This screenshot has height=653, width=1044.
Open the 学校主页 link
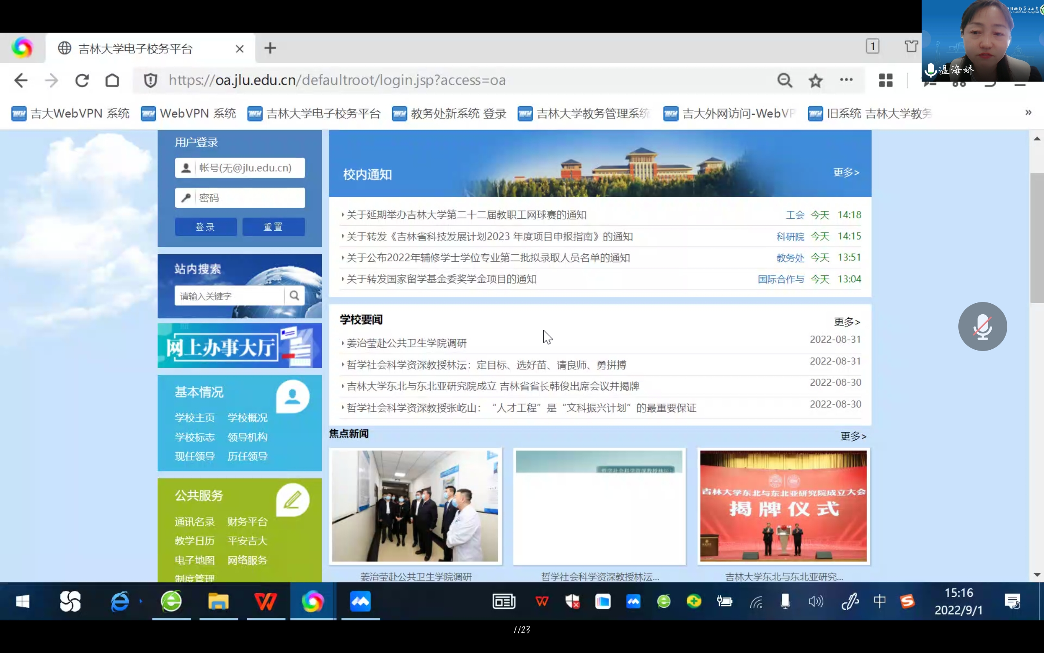[195, 418]
